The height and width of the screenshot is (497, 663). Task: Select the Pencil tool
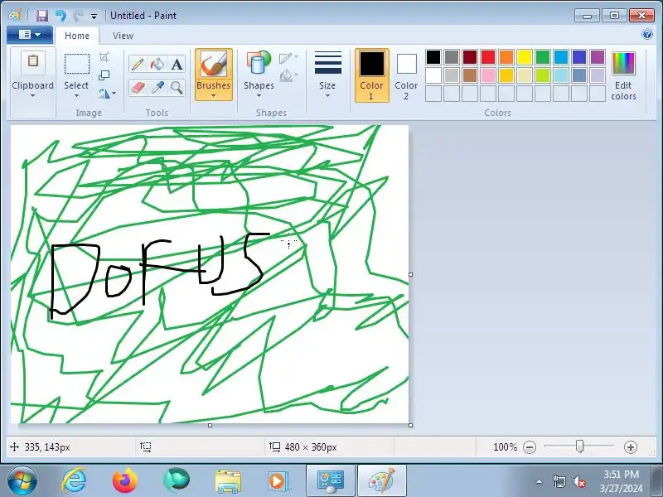coord(138,65)
